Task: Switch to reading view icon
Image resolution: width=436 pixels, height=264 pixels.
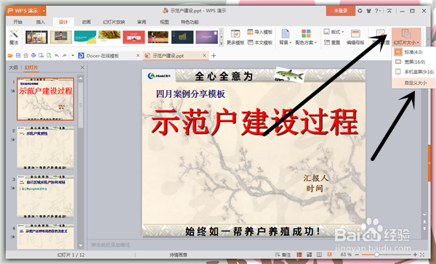Action: click(319, 255)
